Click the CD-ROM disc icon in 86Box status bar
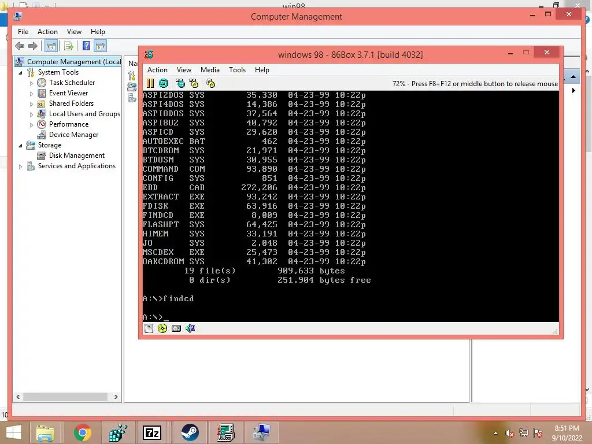The width and height of the screenshot is (592, 444). (x=162, y=328)
